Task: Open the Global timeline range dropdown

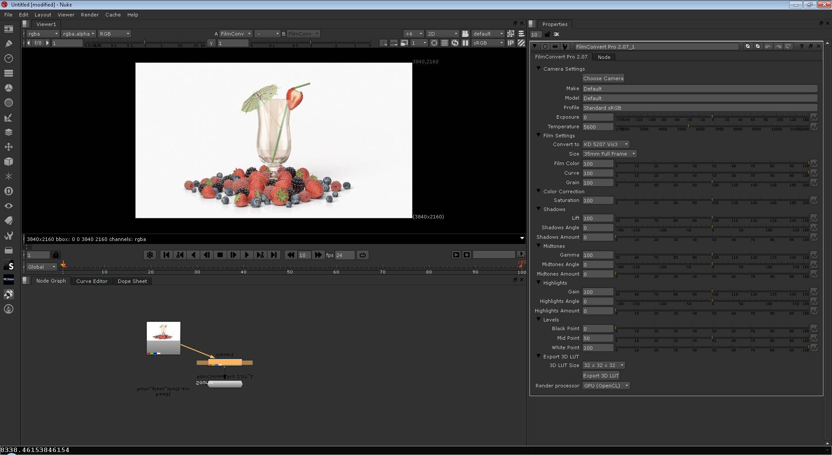Action: pos(42,267)
